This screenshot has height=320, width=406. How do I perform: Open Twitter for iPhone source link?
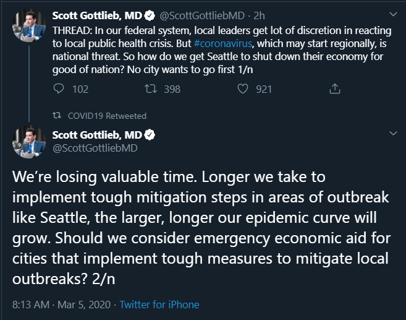pyautogui.click(x=159, y=305)
